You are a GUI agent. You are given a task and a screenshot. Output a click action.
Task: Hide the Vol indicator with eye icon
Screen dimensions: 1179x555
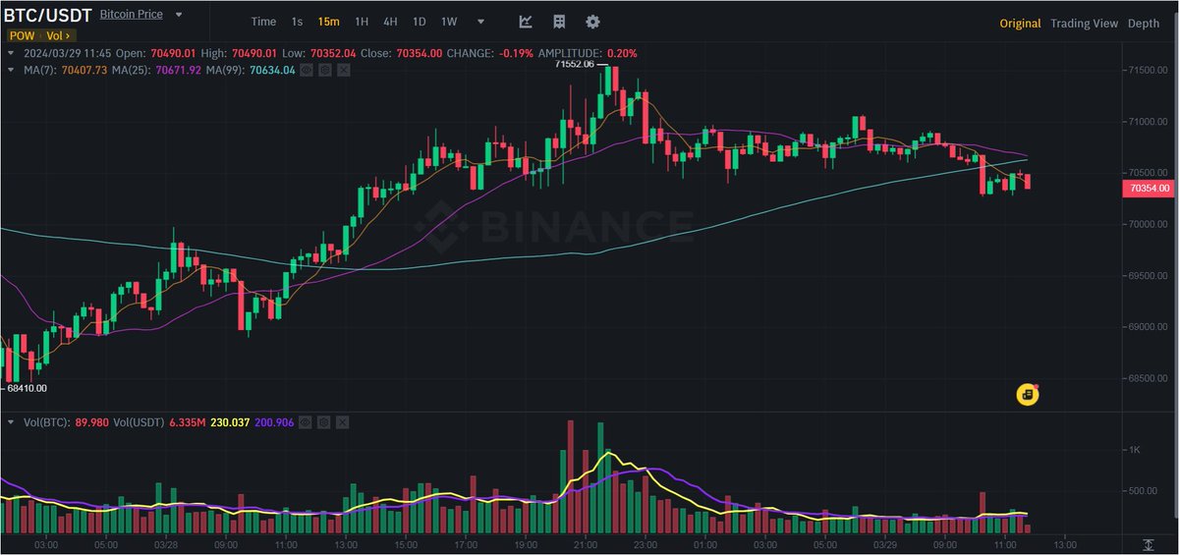pos(306,421)
